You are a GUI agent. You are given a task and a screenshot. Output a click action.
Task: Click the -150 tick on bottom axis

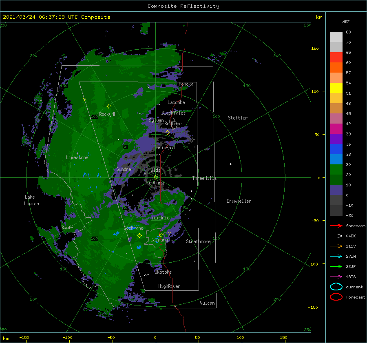[x=24, y=337]
